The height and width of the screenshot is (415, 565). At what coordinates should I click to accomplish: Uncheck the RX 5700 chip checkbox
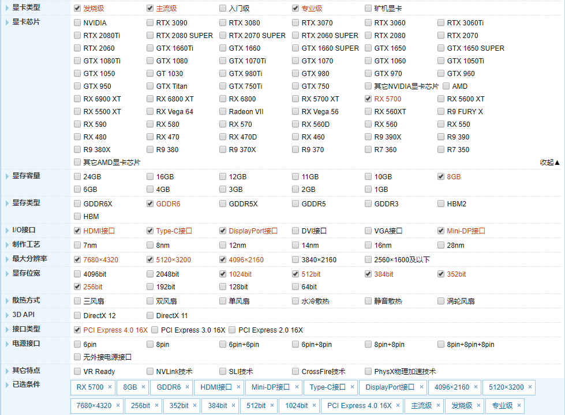coord(369,99)
